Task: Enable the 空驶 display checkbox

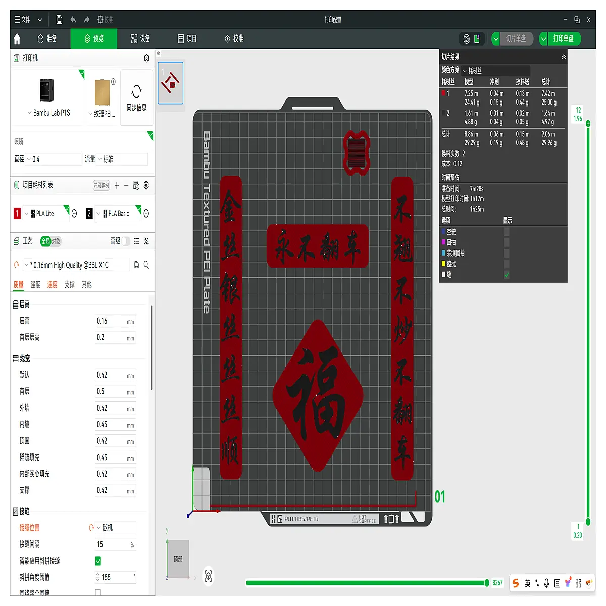Action: click(x=507, y=232)
